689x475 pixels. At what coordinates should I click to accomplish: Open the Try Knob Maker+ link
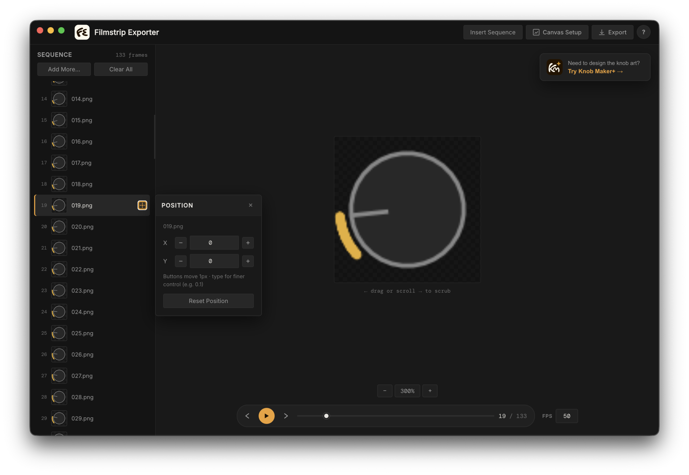(x=595, y=72)
